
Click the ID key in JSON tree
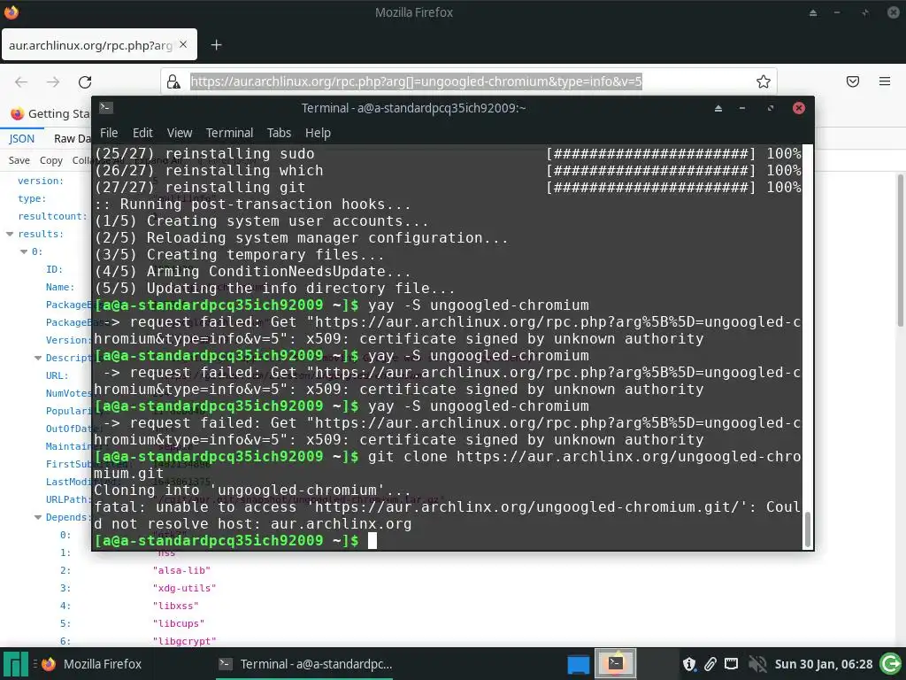54,269
